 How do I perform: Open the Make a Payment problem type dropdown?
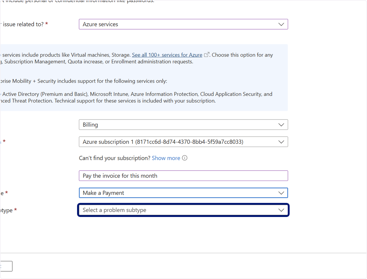(183, 193)
